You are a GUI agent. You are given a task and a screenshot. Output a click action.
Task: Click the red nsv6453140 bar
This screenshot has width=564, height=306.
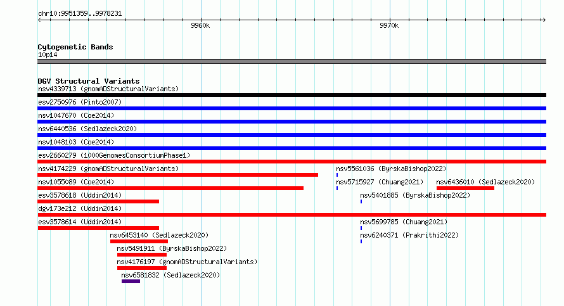(x=139, y=241)
